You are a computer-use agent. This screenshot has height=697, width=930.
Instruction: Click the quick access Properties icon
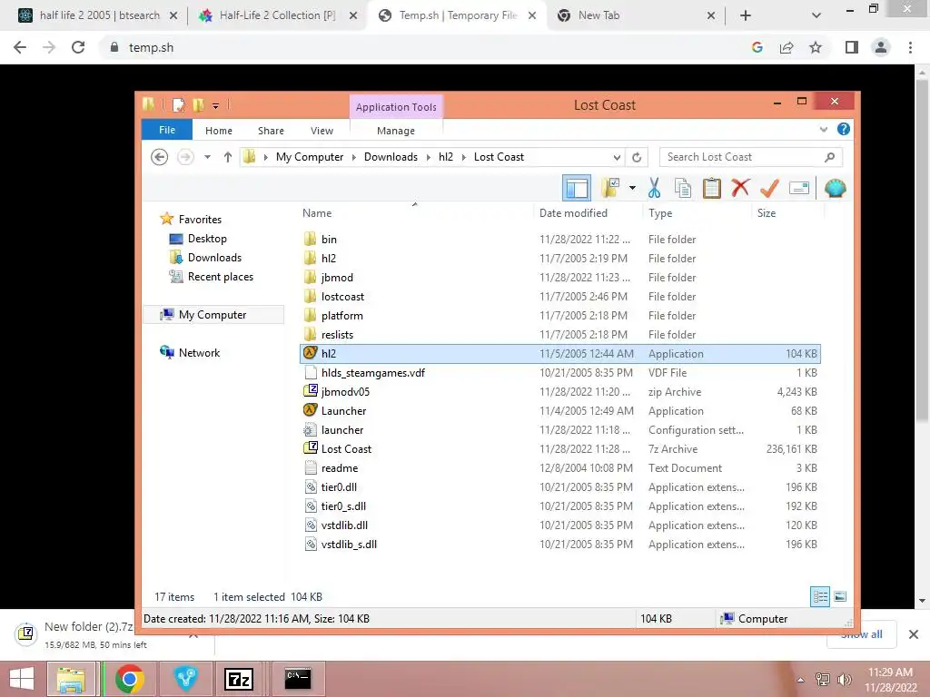click(x=178, y=105)
